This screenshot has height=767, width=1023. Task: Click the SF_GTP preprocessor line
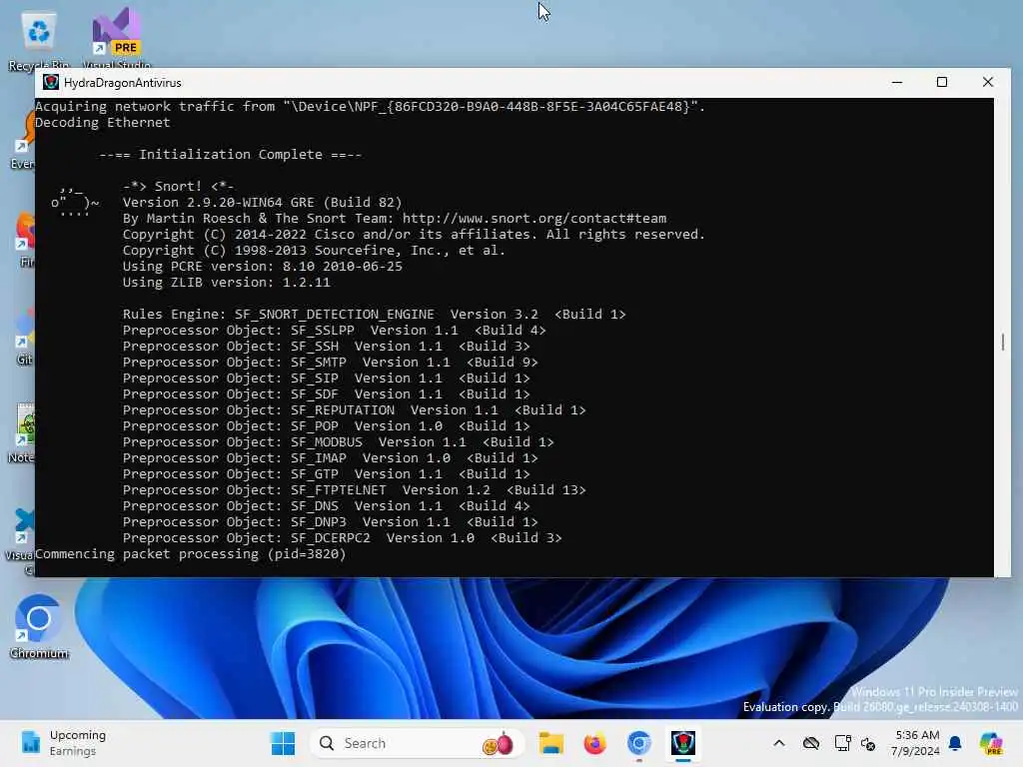(327, 474)
